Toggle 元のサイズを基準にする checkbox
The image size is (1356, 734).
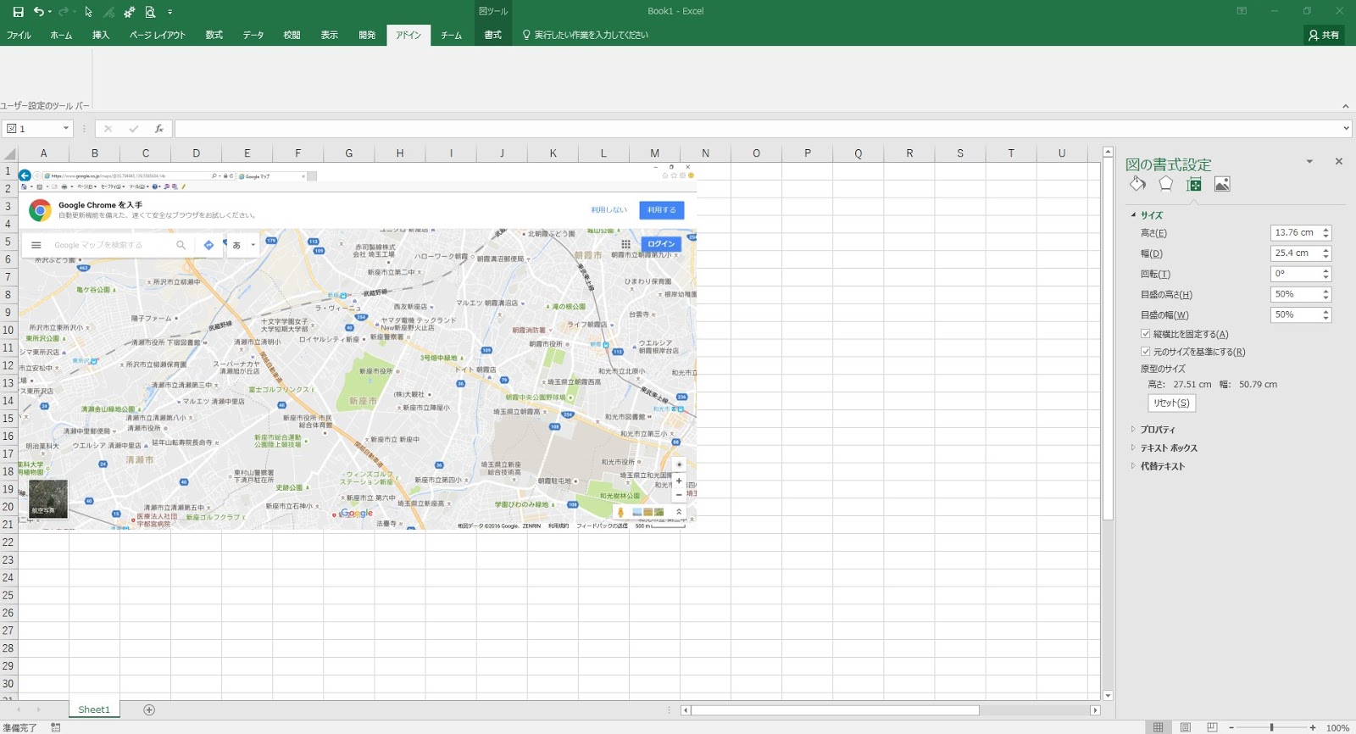(1146, 352)
